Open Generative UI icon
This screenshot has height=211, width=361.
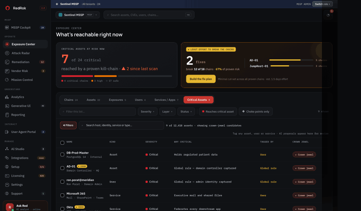[7, 106]
